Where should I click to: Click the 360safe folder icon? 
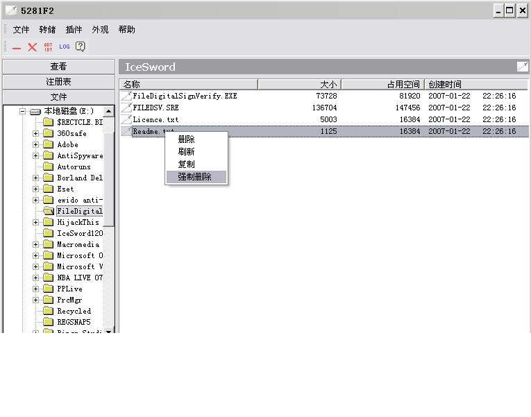pyautogui.click(x=49, y=133)
